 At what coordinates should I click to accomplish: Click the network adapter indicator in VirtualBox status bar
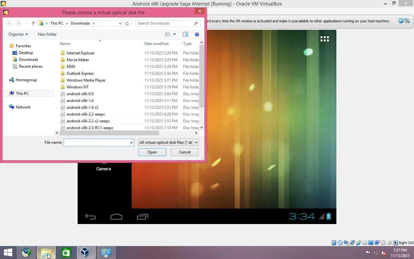pyautogui.click(x=353, y=243)
